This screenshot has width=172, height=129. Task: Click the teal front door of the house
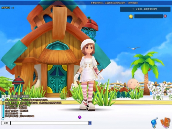click(57, 79)
